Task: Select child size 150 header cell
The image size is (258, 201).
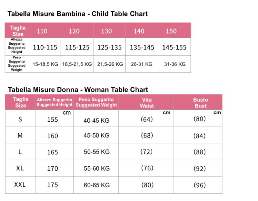Action: 171,31
